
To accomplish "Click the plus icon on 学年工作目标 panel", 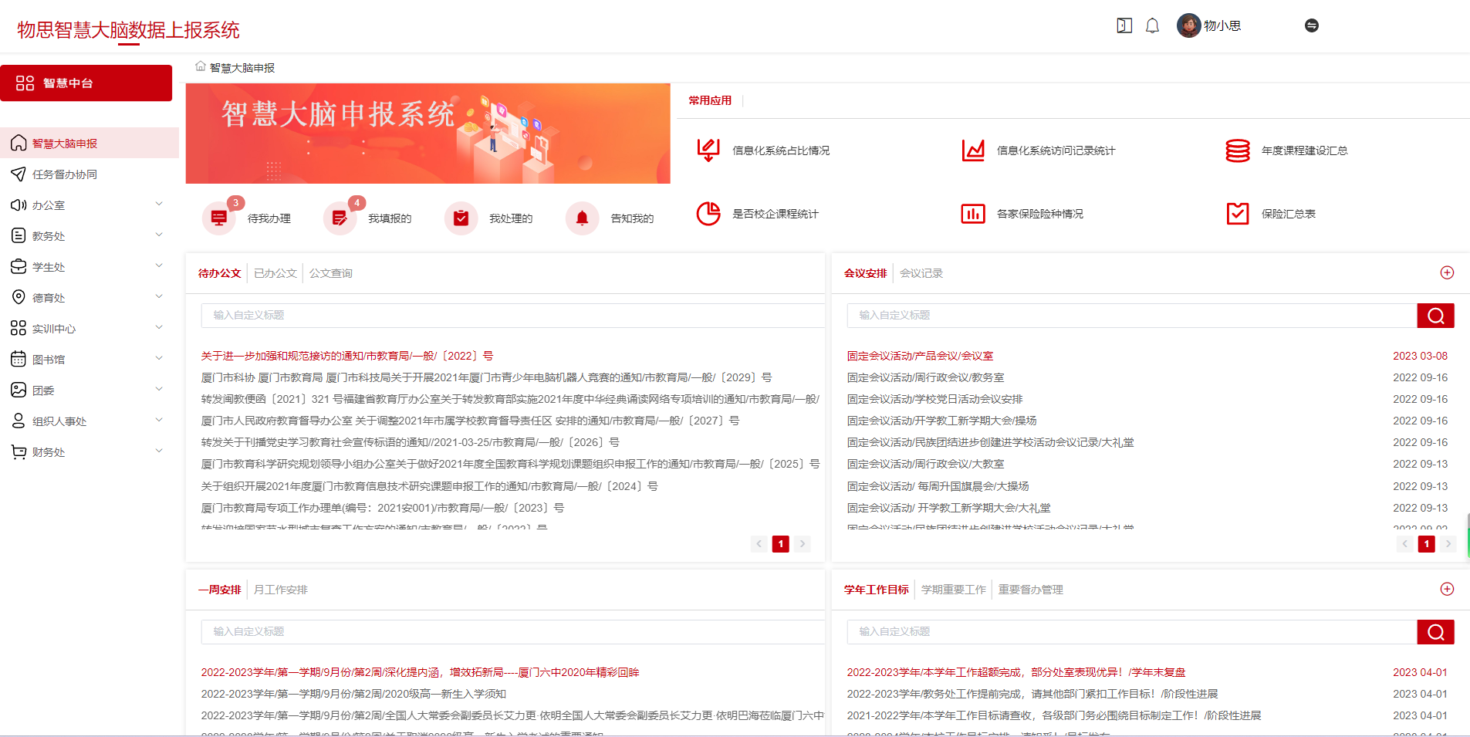I will point(1447,588).
